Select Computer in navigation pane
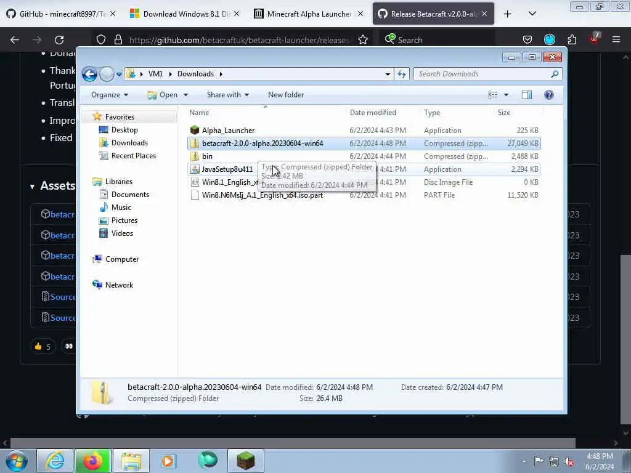The height and width of the screenshot is (473, 631). pos(122,259)
